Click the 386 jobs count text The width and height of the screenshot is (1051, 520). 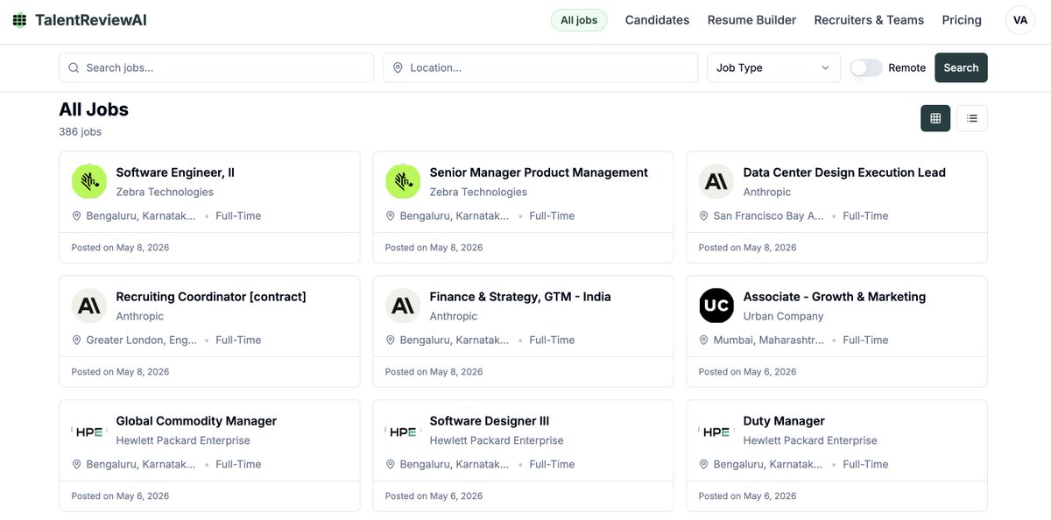(x=80, y=131)
